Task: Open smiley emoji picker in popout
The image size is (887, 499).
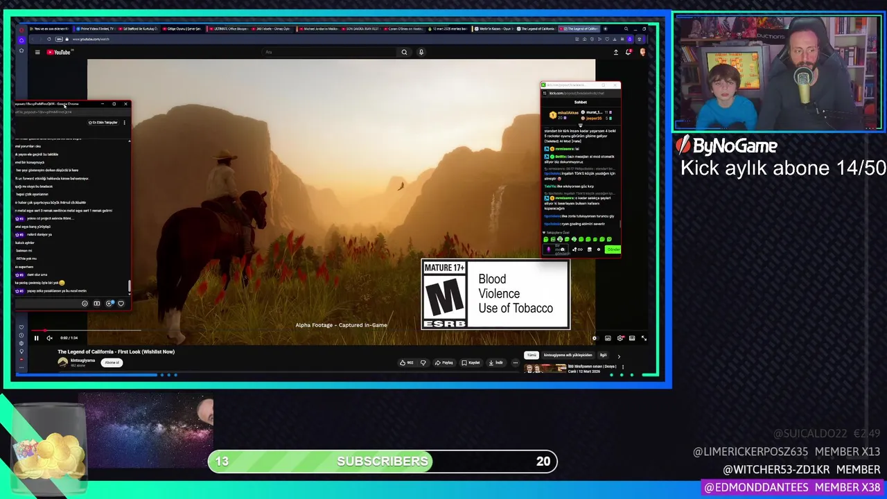Action: point(85,304)
